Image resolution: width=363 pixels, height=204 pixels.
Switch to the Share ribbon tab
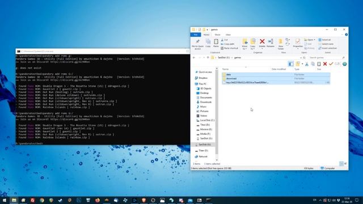click(x=217, y=35)
